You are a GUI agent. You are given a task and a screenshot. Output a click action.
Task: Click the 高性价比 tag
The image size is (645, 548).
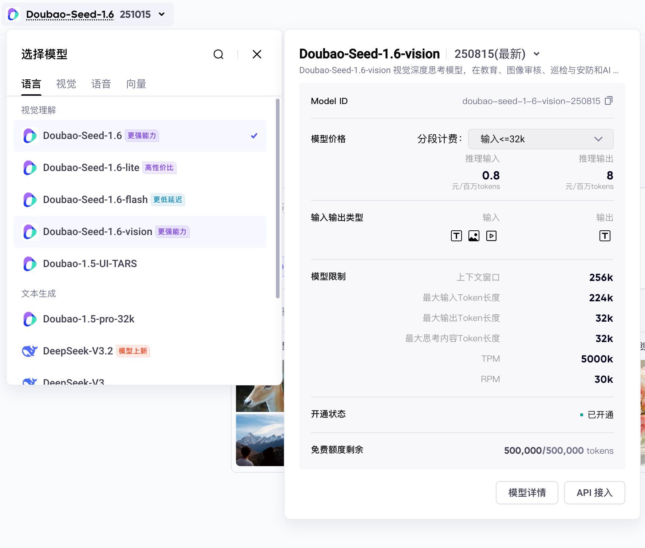pos(159,168)
